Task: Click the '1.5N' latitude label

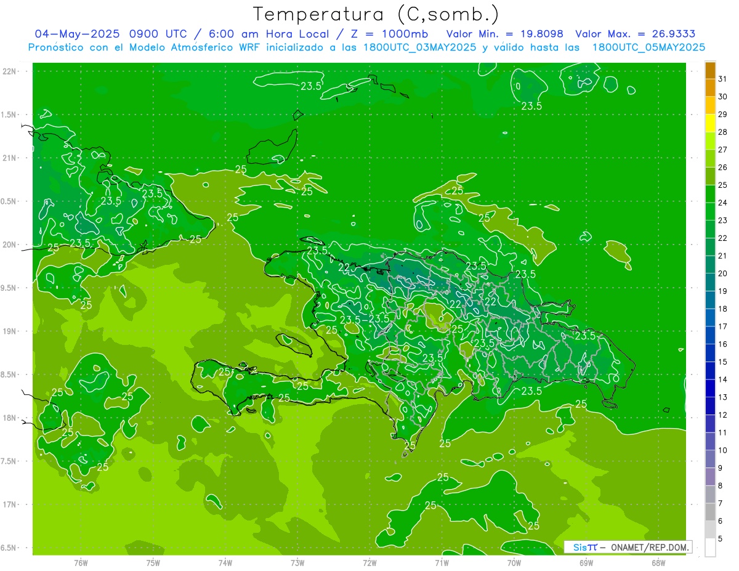Action: click(x=9, y=115)
